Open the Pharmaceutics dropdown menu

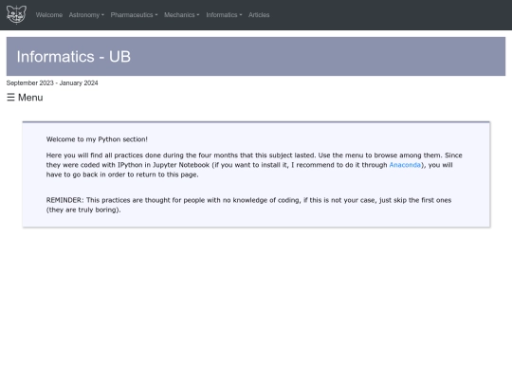[x=135, y=15]
